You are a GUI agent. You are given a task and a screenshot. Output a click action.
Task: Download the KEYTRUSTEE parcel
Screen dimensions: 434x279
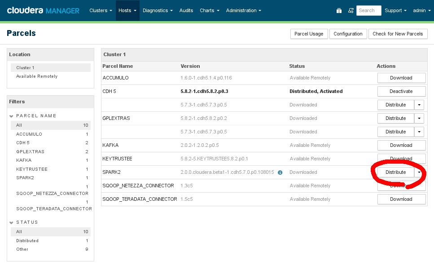(401, 159)
